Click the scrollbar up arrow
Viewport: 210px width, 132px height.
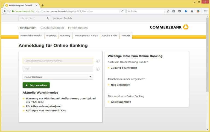(x=207, y=16)
